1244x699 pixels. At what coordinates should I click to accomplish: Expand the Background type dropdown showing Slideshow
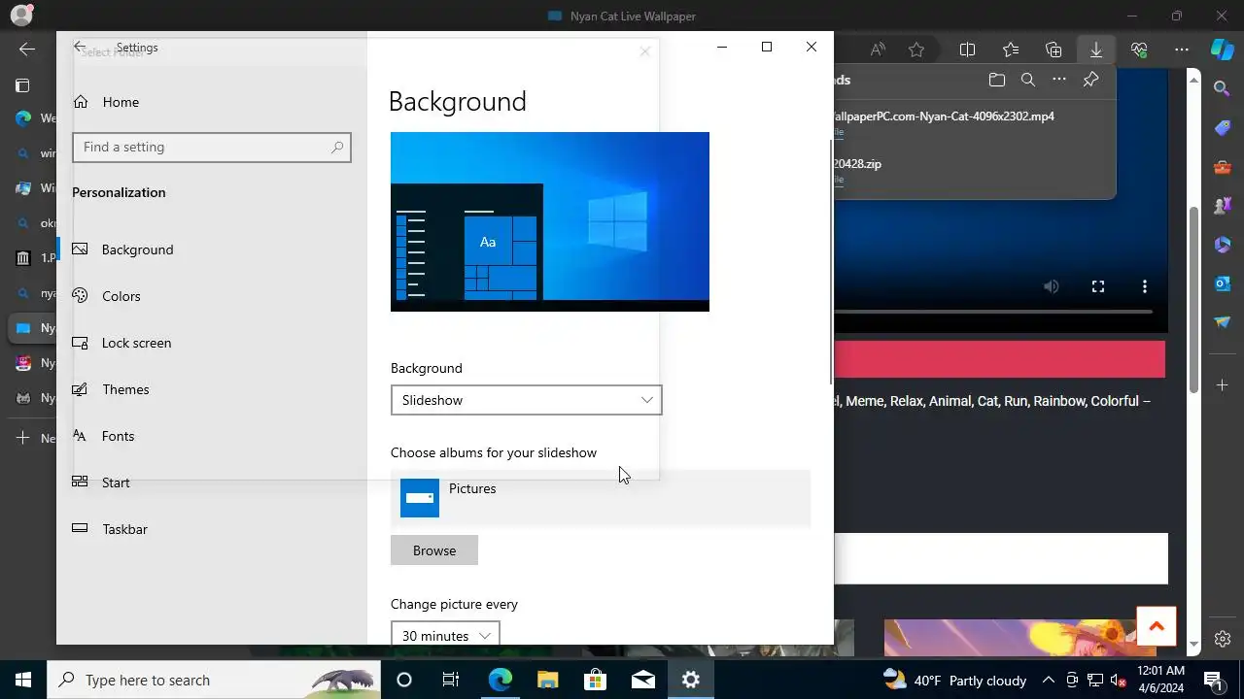click(526, 400)
